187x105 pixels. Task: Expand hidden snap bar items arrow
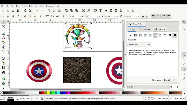184,89
